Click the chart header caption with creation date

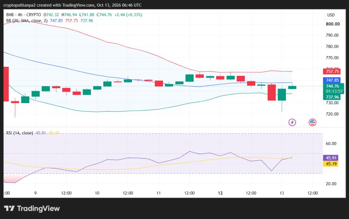pos(72,5)
